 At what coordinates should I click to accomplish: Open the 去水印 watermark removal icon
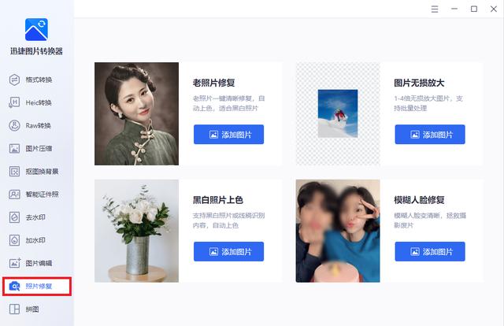pos(14,217)
